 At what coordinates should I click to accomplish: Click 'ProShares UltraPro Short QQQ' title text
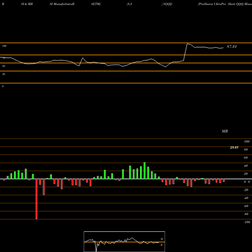(x=221, y=4)
